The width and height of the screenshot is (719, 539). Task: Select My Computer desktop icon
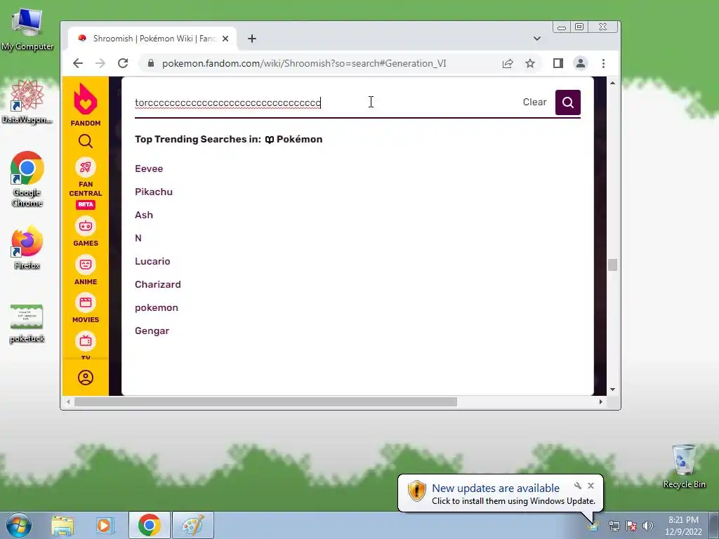27,29
